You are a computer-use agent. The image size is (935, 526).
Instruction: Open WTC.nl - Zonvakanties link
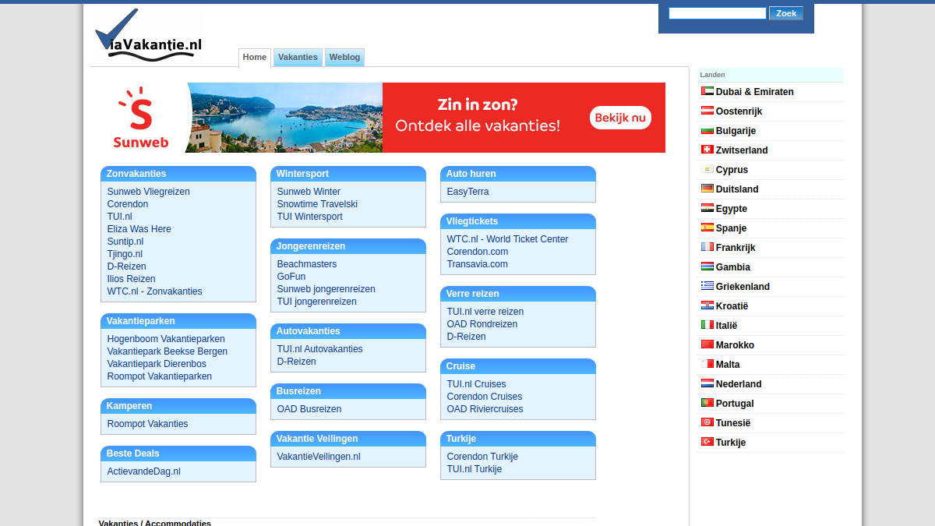155,291
